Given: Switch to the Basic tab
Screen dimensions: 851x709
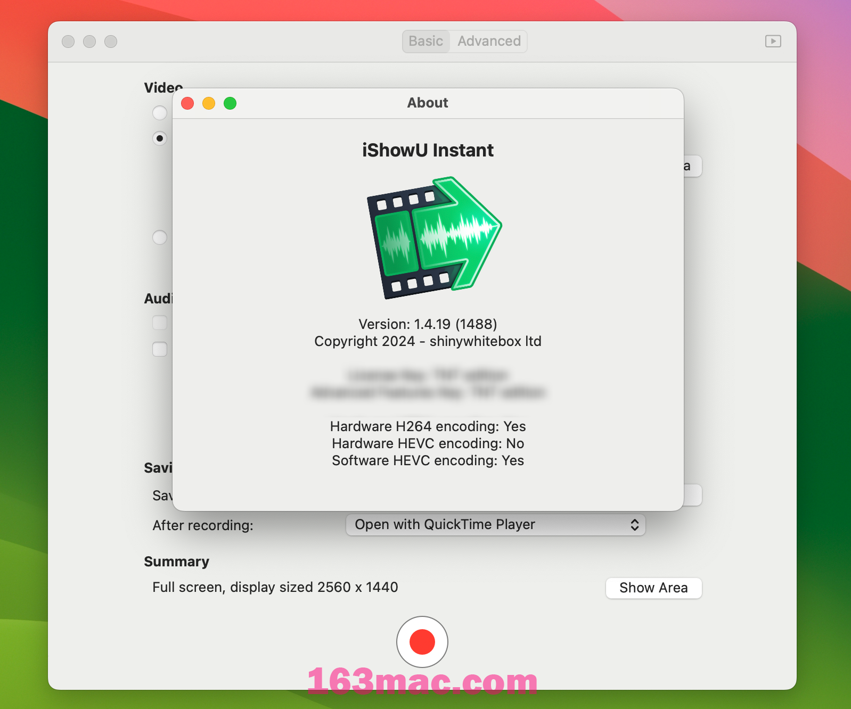Looking at the screenshot, I should 426,42.
